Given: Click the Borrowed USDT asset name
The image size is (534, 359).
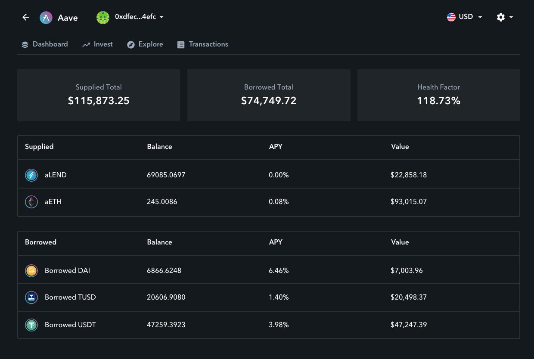Looking at the screenshot, I should click(70, 325).
